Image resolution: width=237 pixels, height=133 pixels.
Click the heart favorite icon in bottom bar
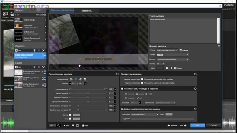[x=73, y=126]
